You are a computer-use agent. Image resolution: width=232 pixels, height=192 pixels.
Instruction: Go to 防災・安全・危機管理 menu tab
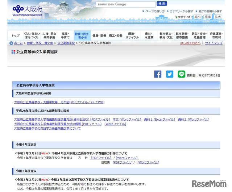[x=199, y=35]
